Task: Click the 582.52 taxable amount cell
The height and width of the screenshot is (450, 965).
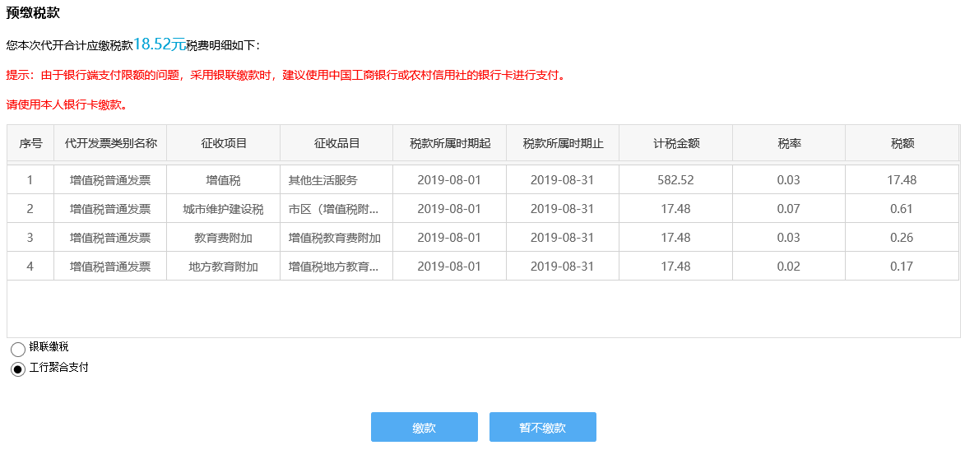Action: pos(675,180)
